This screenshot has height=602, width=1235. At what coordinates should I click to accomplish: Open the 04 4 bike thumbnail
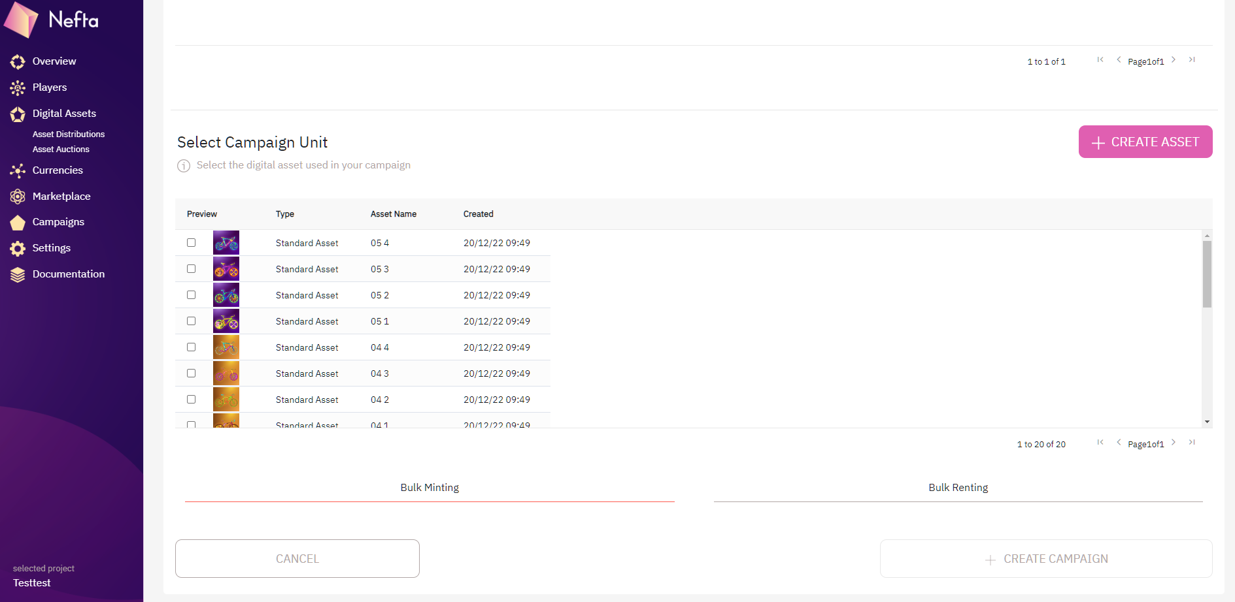(226, 347)
